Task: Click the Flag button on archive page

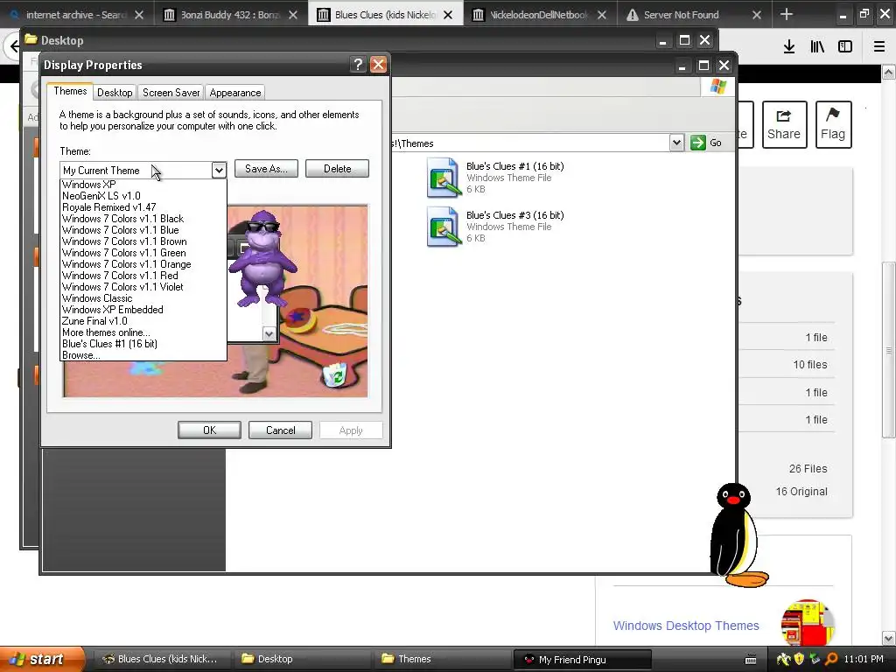Action: 833,124
